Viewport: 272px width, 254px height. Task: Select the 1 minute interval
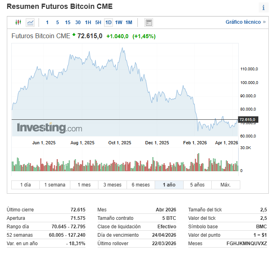pos(47,23)
